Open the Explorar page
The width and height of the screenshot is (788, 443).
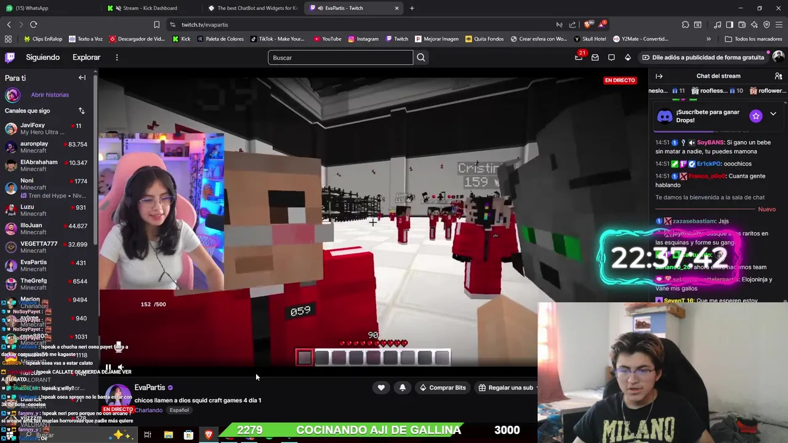pos(86,57)
